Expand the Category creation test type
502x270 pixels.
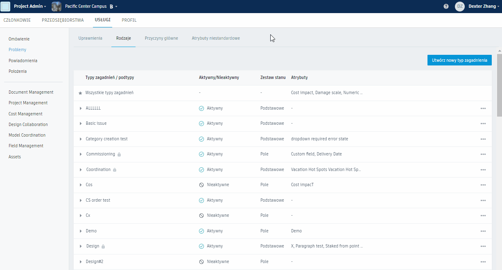tap(81, 139)
